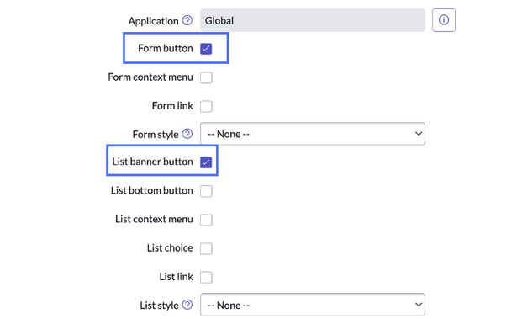Viewport: 517px width, 319px height.
Task: Open the List style dropdown
Action: 313,305
